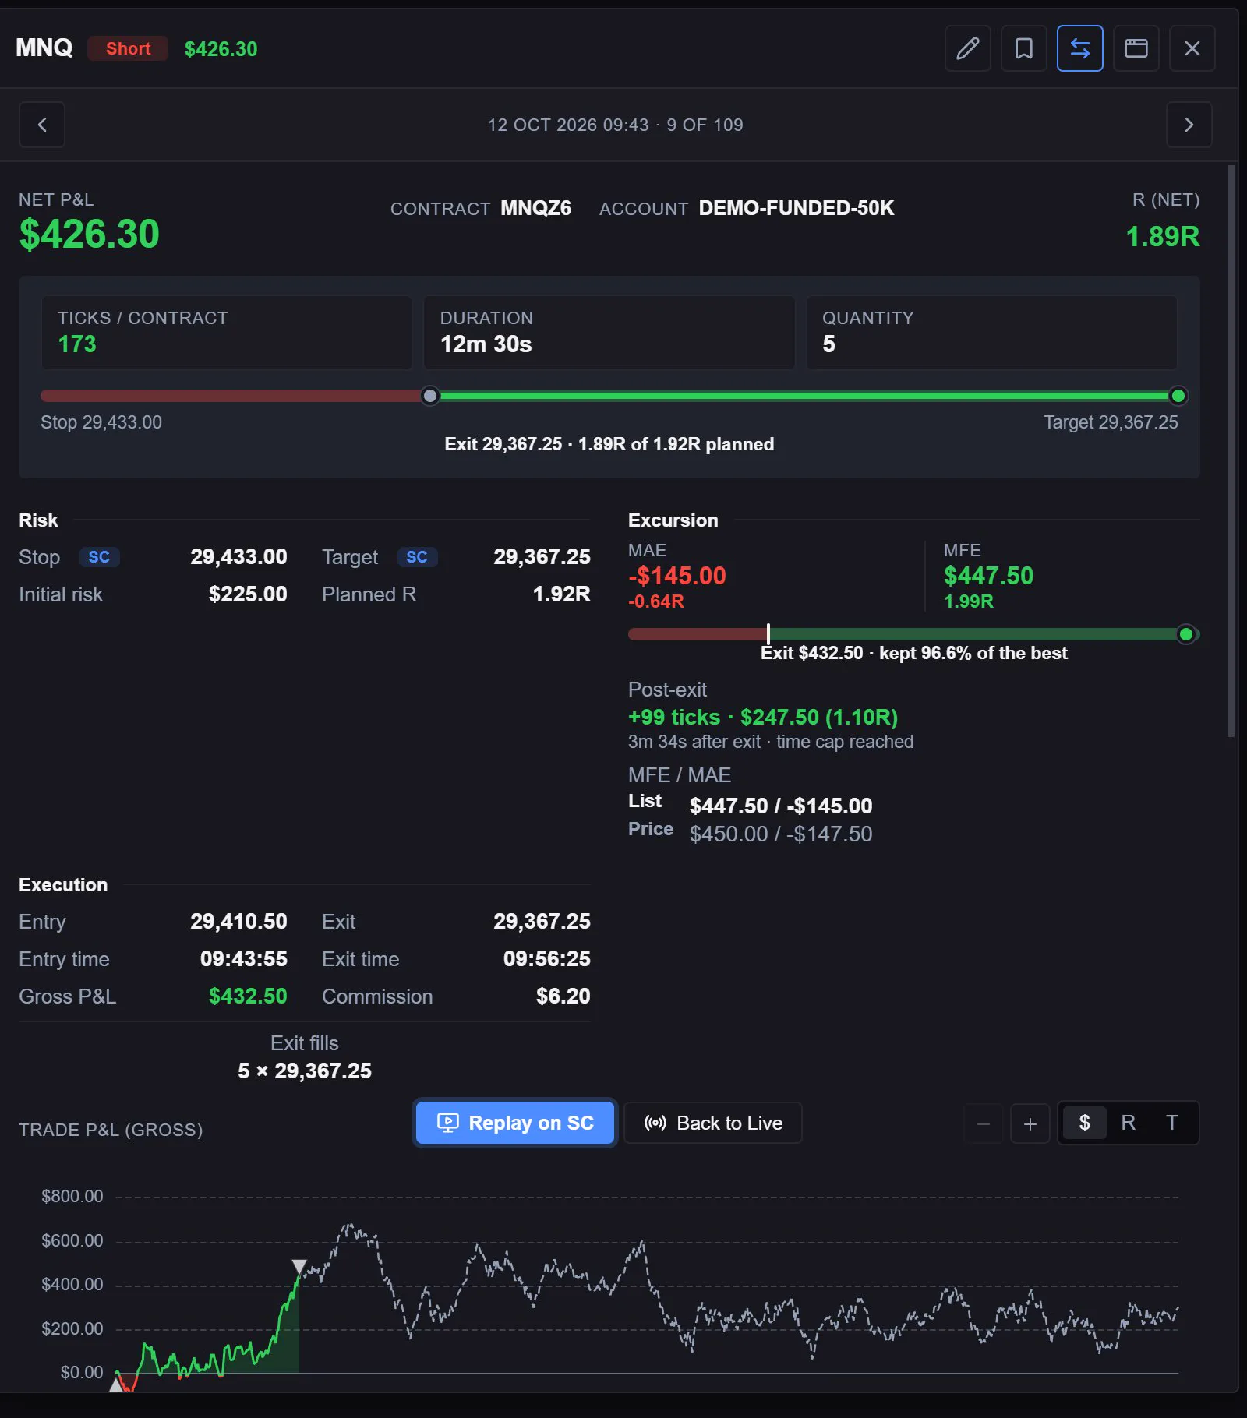Click the SC badge next to Stop
1247x1418 pixels.
99,557
